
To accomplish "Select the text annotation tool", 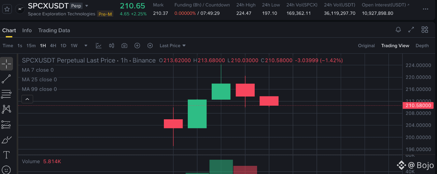I will 6,155.
